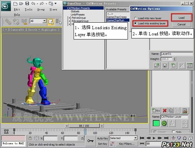
Task: Open the quick access toolbar customize arrow
Action: point(56,3)
